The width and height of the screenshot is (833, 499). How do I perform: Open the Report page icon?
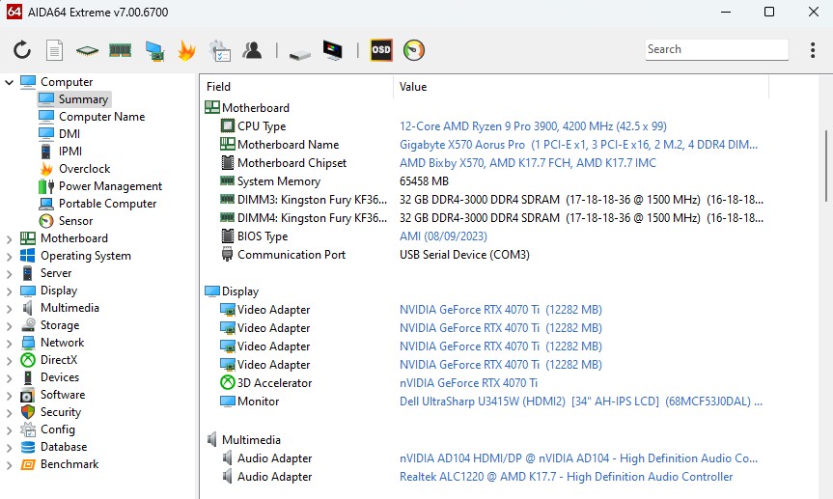55,50
